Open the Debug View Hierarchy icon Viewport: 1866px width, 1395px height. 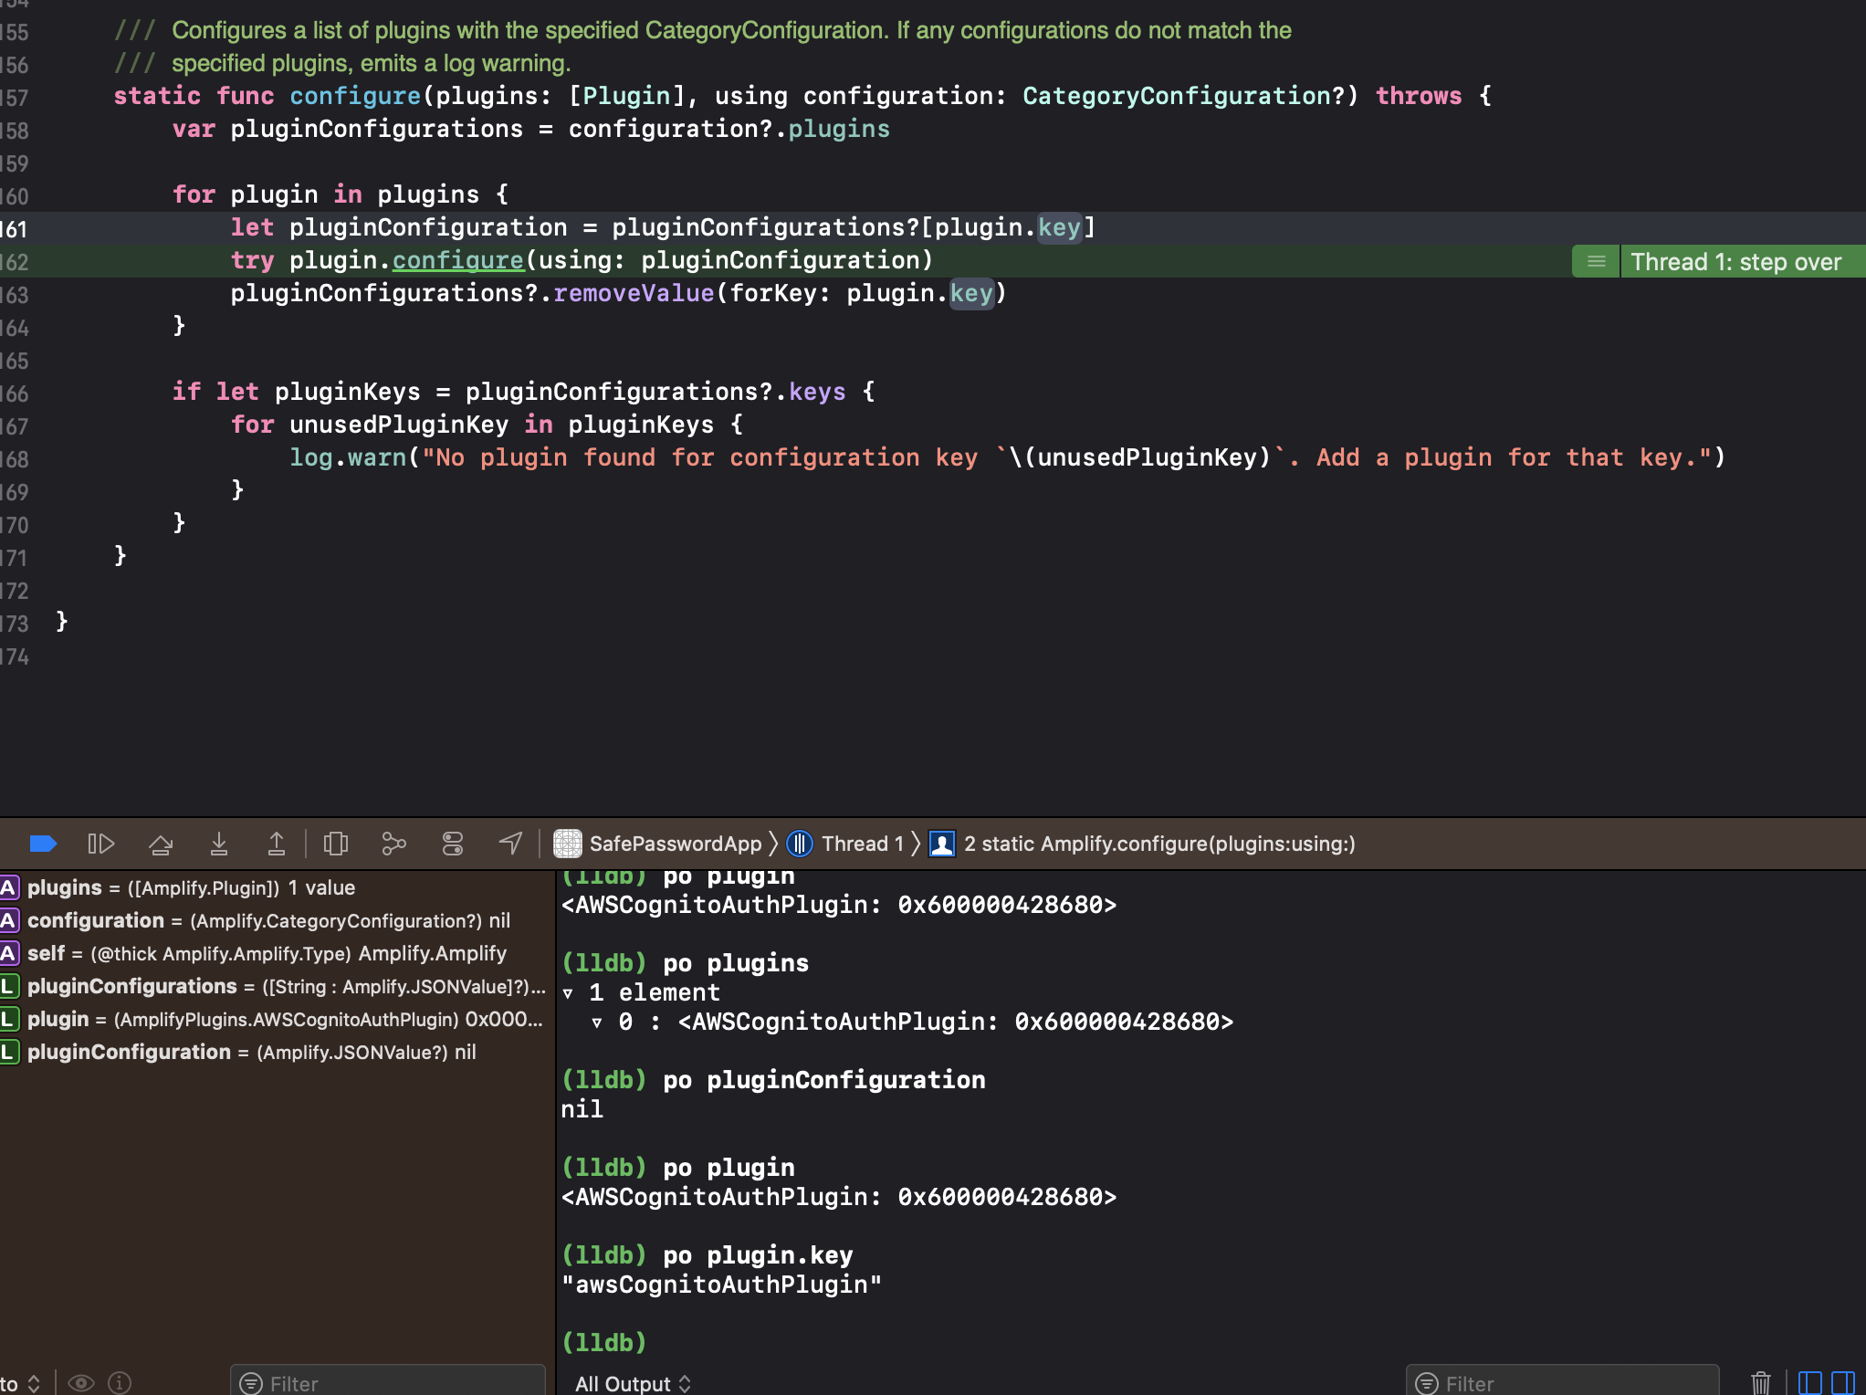[x=336, y=844]
